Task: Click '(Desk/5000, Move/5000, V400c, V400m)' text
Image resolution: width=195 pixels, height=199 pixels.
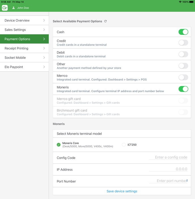Action: tap(88, 146)
